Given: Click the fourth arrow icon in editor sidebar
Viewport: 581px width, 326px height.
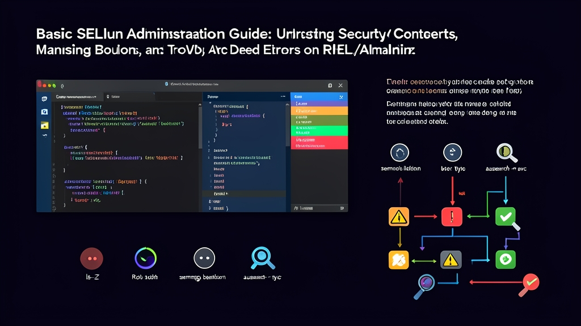Looking at the screenshot, I should click(x=44, y=136).
